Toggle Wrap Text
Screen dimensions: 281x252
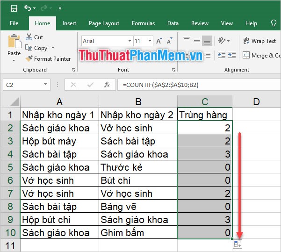tap(259, 41)
